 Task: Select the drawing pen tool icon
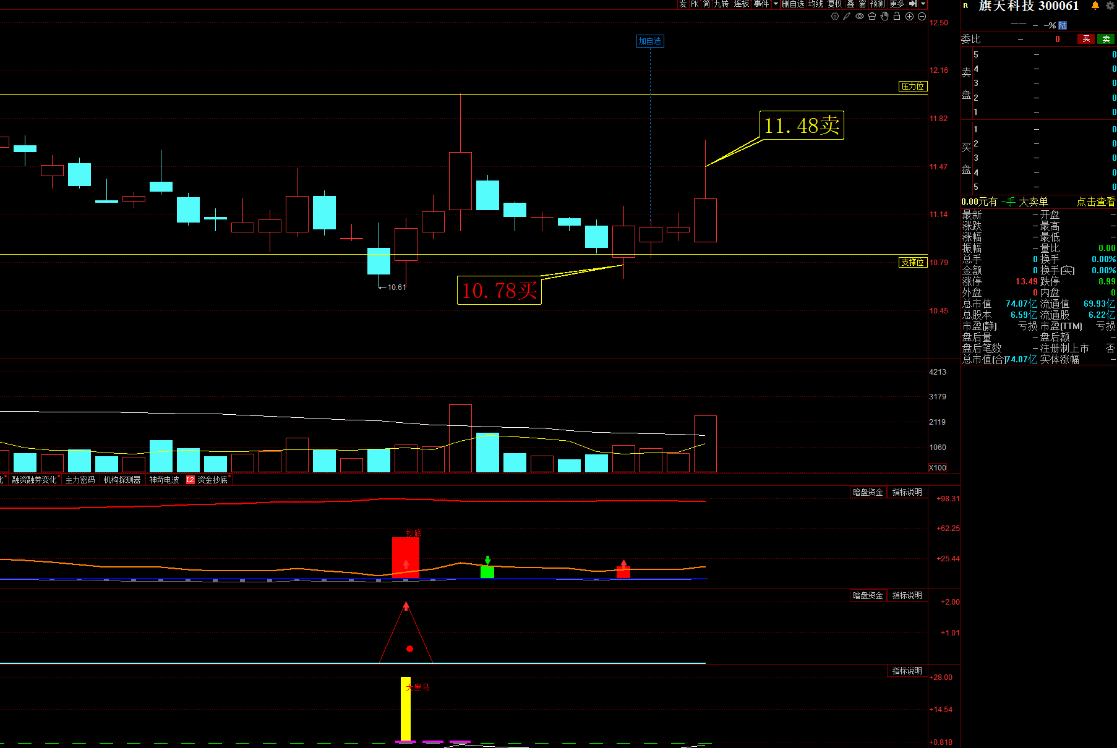tap(847, 17)
